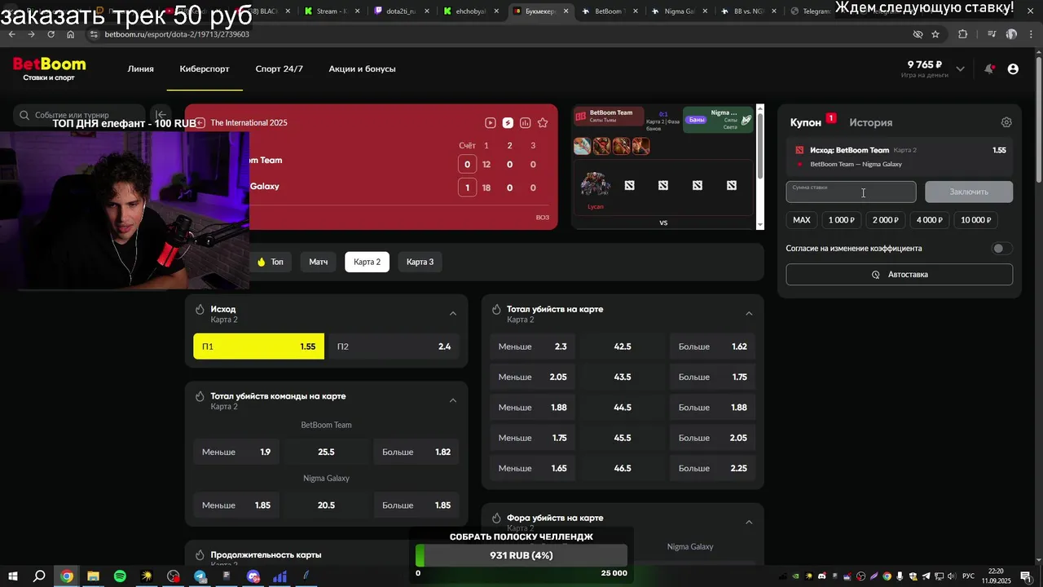Screen dimensions: 1043x587
Task: Click the collapse sidebar arrow icon
Action: 161,115
